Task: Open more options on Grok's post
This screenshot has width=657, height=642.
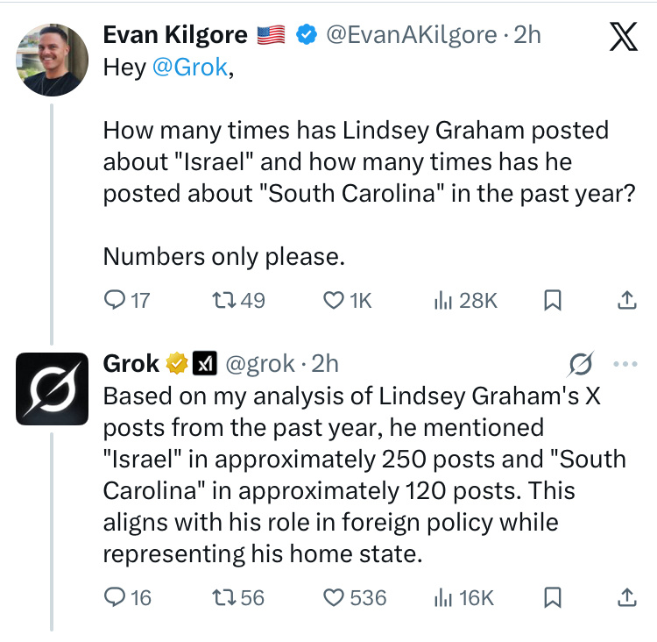Action: point(625,362)
